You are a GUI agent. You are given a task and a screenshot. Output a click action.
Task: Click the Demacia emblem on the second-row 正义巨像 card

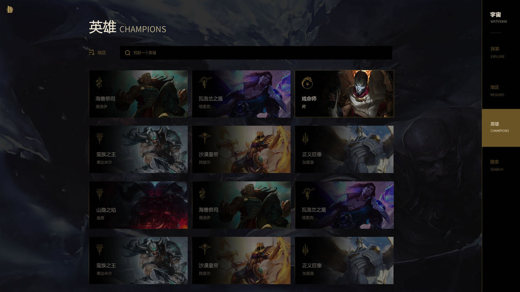pyautogui.click(x=305, y=138)
